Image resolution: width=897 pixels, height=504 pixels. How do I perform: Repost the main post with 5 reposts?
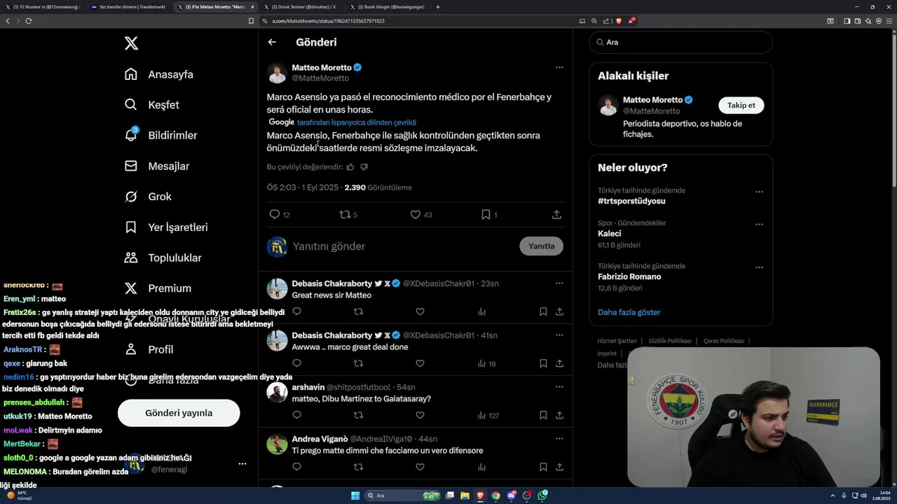[x=345, y=215]
